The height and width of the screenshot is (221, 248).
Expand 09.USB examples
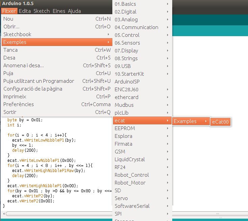tap(142, 66)
